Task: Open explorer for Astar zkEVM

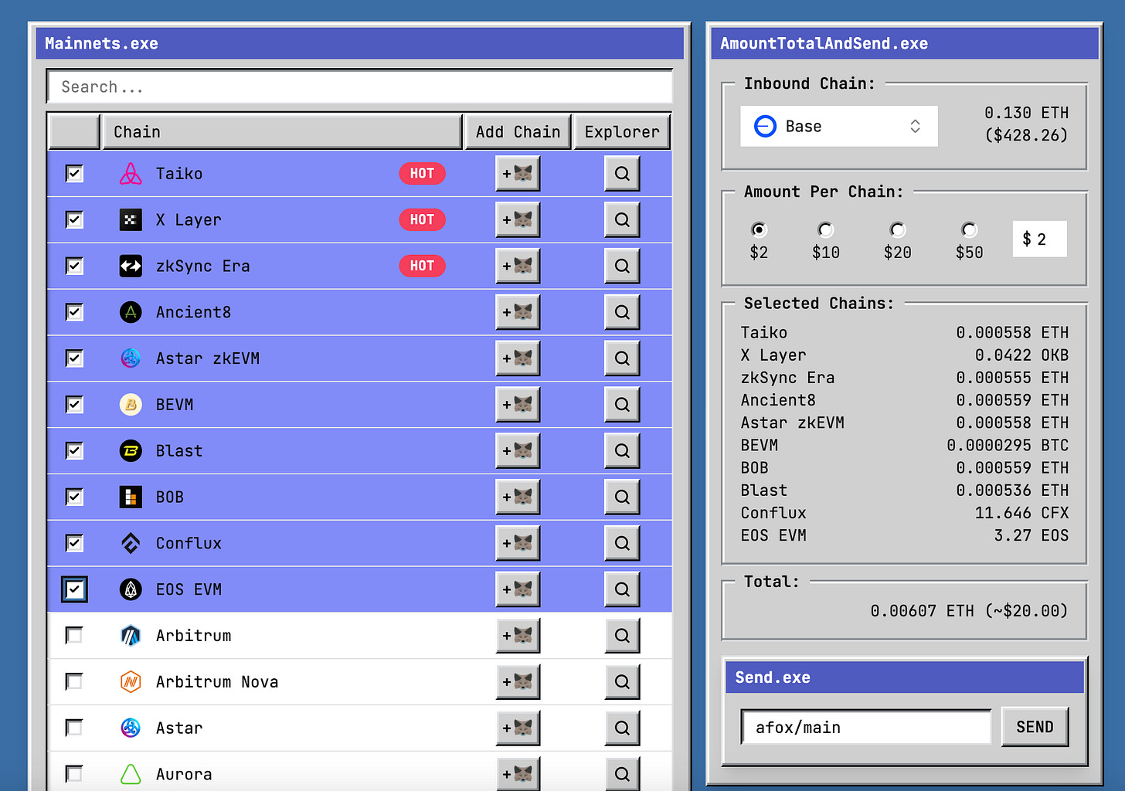Action: [x=622, y=358]
